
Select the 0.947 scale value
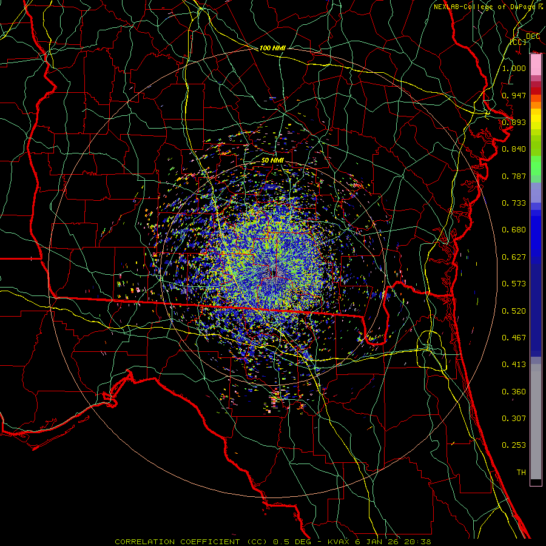[514, 95]
